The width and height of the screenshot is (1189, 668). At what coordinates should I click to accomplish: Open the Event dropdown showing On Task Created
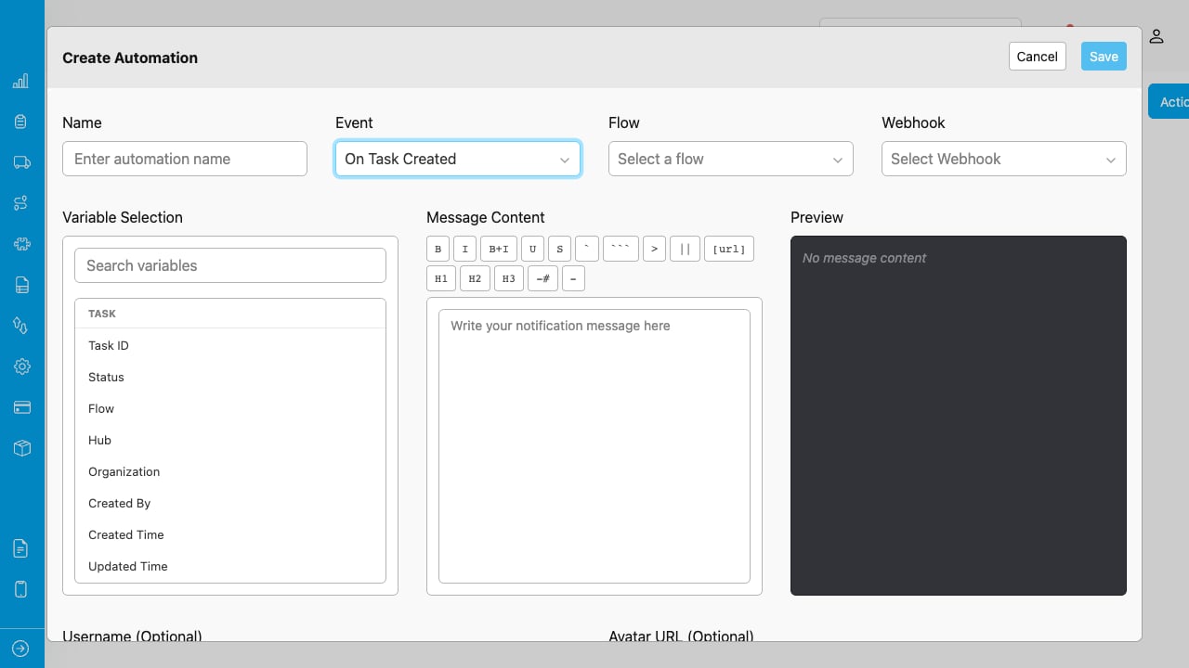click(x=458, y=159)
